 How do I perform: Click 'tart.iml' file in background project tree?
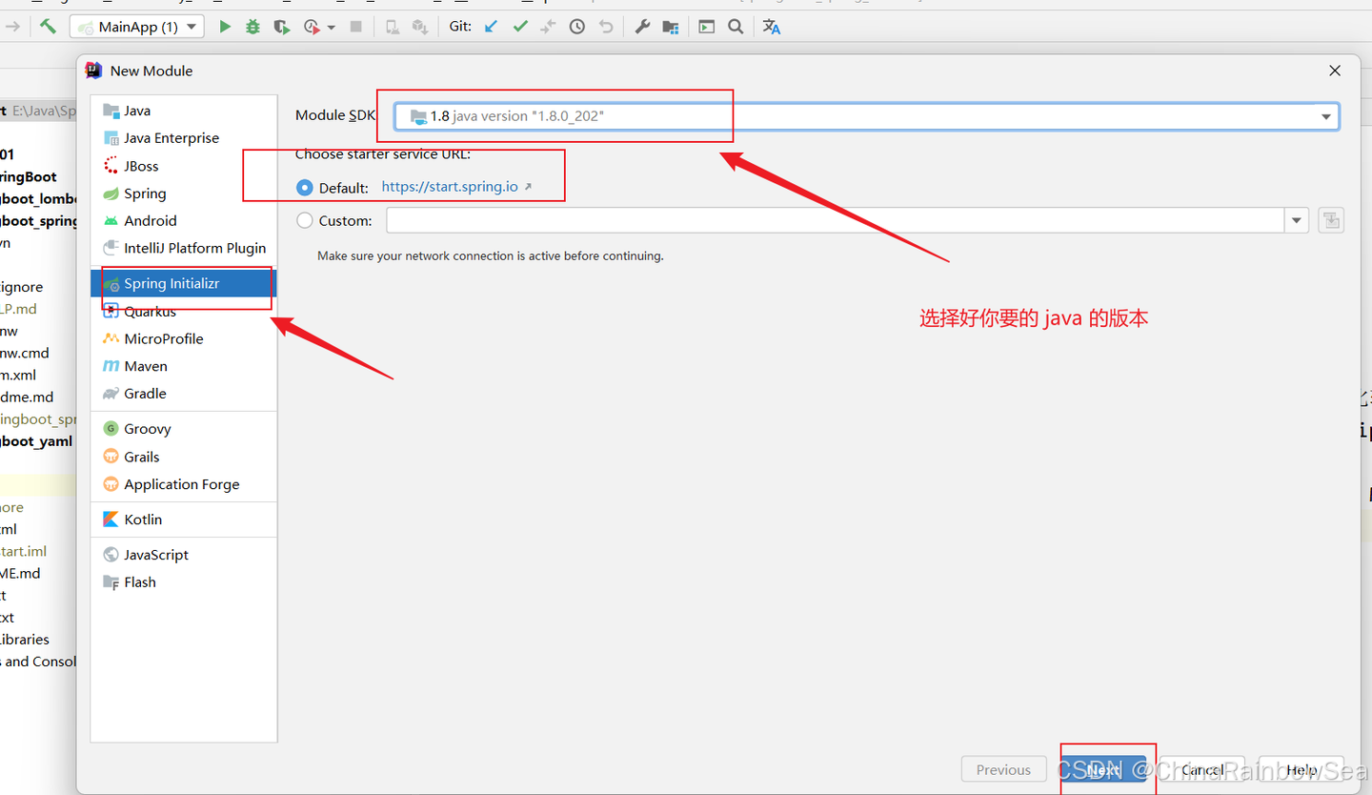click(x=23, y=551)
